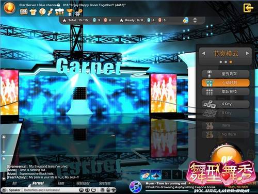Click the Star Server / Blue channel label
The width and height of the screenshot is (258, 194).
click(x=38, y=5)
